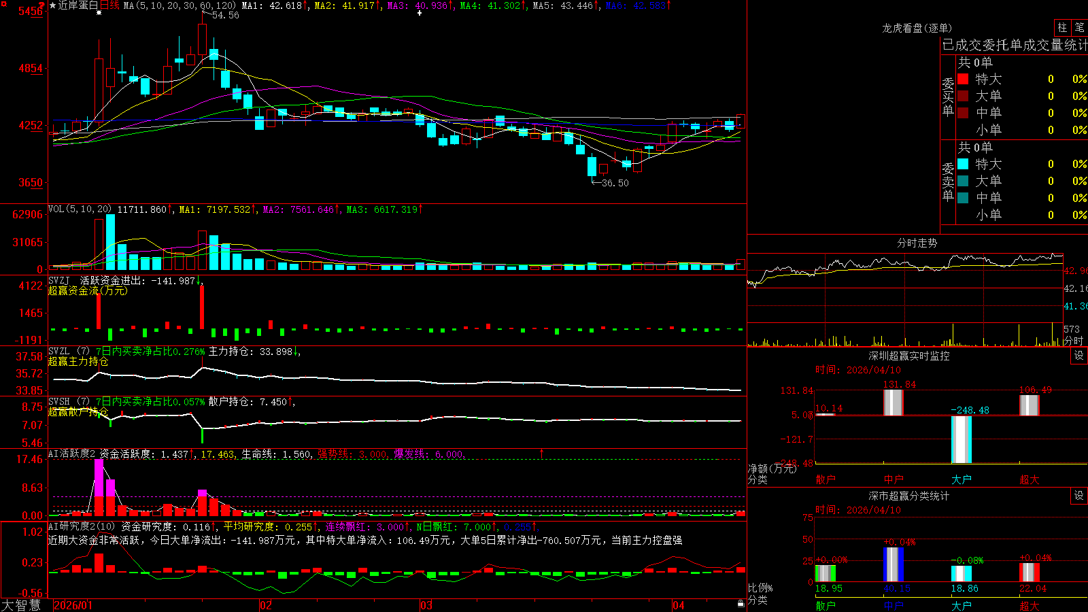Click the red up-arrow marker in the AI活跃度2 panel
This screenshot has width=1088, height=612.
click(541, 453)
